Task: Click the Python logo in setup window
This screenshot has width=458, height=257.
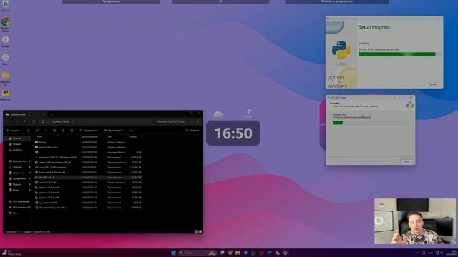Action: tap(341, 50)
